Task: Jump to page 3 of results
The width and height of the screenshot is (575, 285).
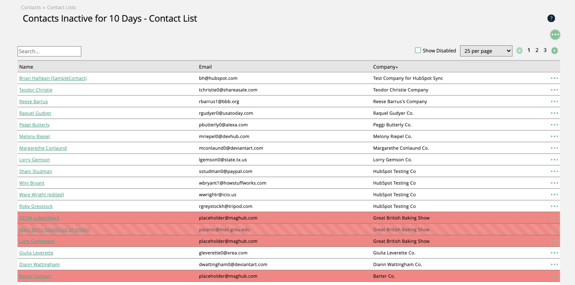Action: coord(545,50)
